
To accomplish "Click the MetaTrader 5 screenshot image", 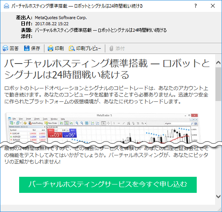I will [103, 128].
